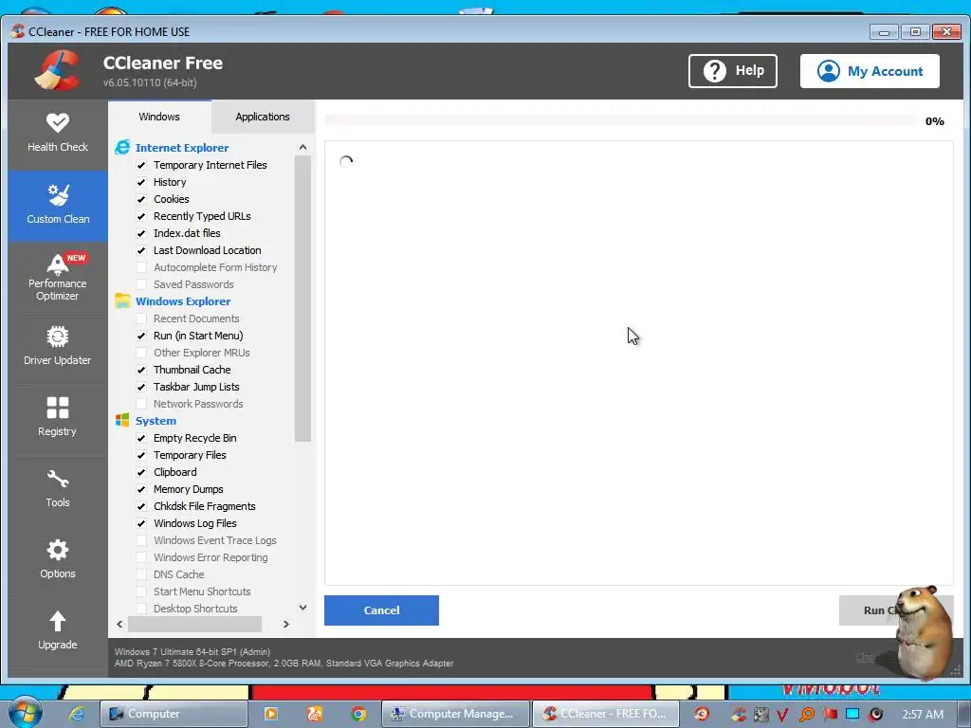Launch Google Chrome from the taskbar
The width and height of the screenshot is (971, 728).
pyautogui.click(x=357, y=714)
